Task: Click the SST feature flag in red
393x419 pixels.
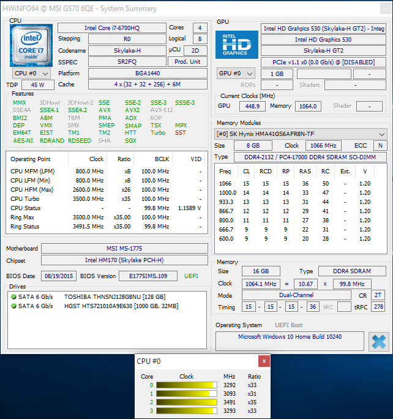Action: [180, 133]
